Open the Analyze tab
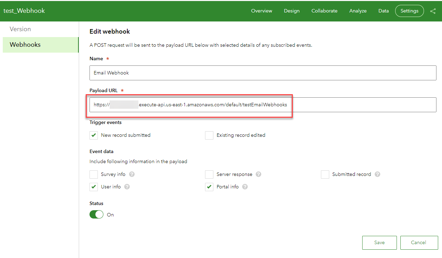 coord(358,11)
